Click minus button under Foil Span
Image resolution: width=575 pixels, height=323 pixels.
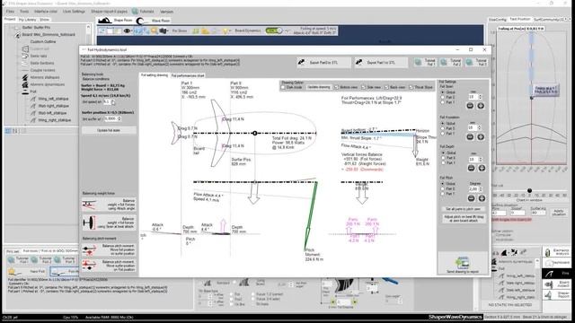click(x=470, y=106)
